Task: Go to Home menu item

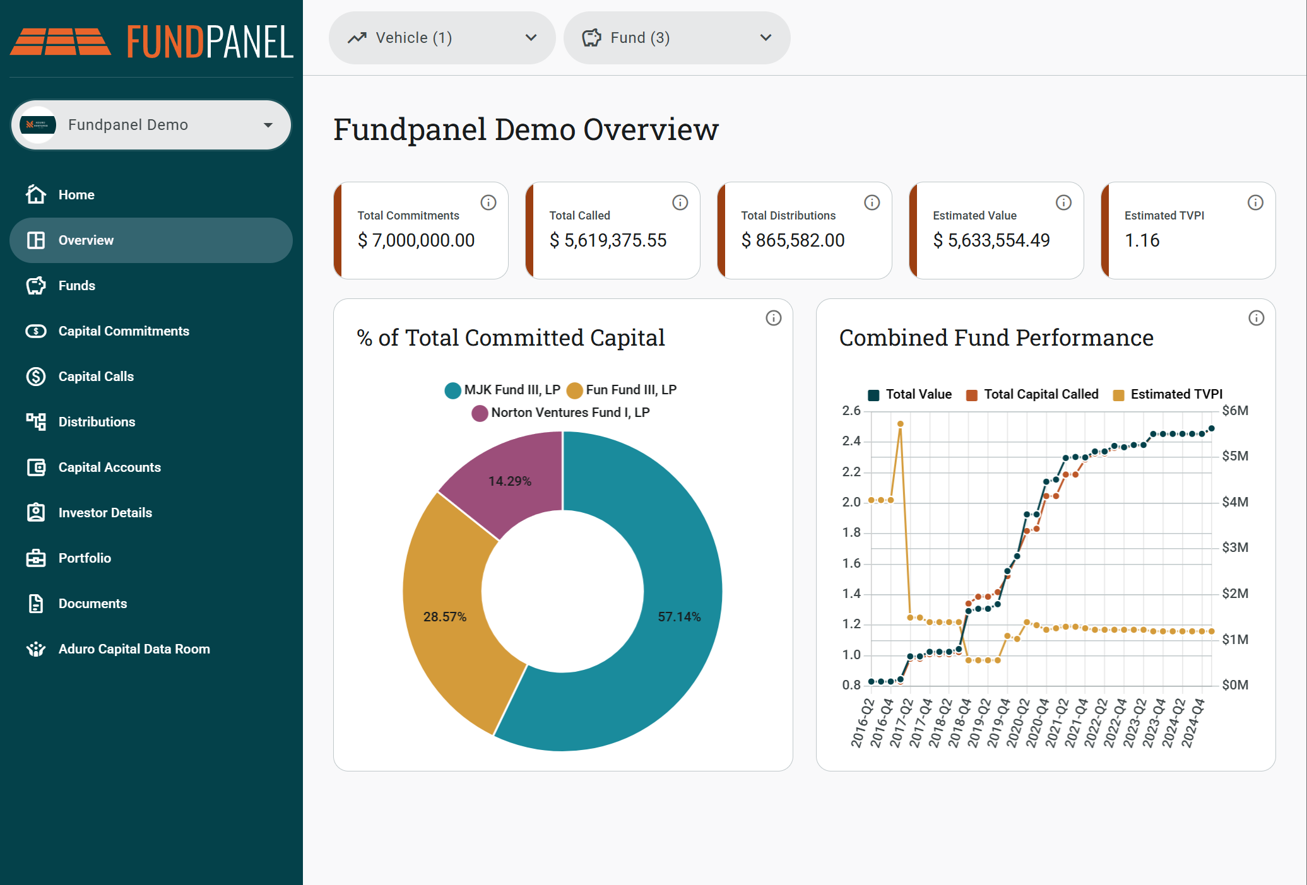Action: [x=151, y=194]
